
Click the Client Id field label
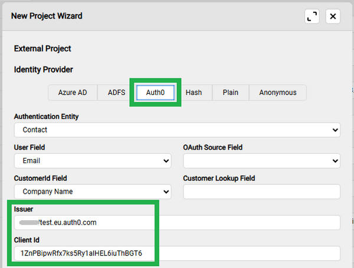[x=28, y=240]
